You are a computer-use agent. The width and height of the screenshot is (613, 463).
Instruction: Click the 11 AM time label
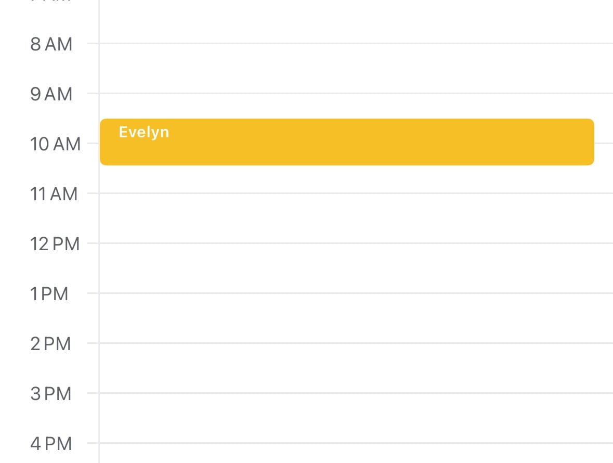point(54,194)
